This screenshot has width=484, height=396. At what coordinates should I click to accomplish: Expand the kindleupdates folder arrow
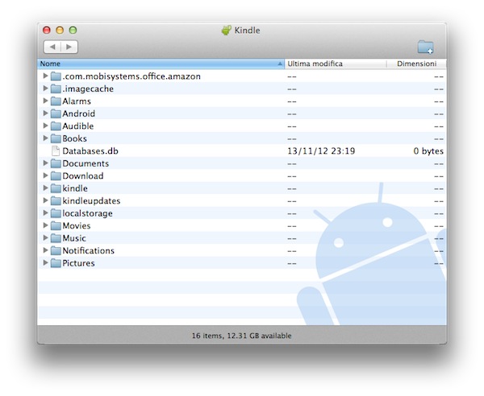(x=45, y=201)
